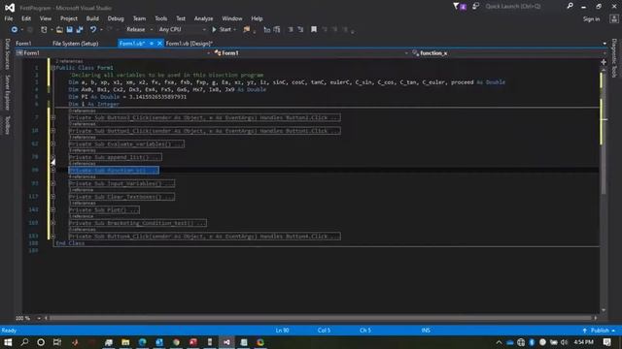Click Sign in link

[x=591, y=19]
